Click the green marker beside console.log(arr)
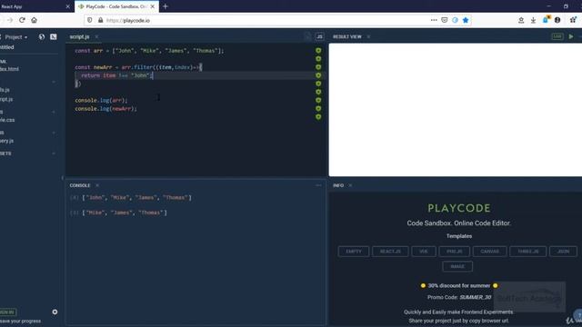 click(x=318, y=100)
